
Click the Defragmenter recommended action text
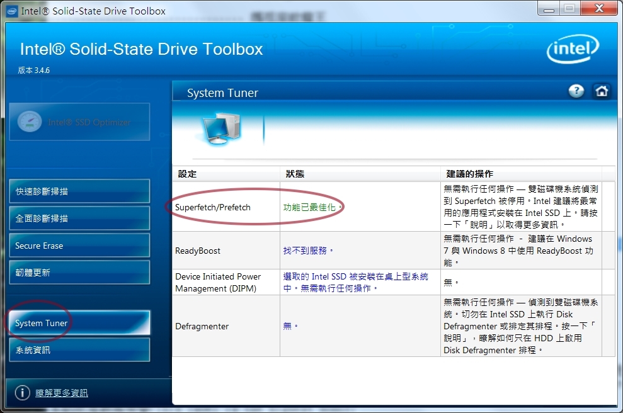[521, 326]
